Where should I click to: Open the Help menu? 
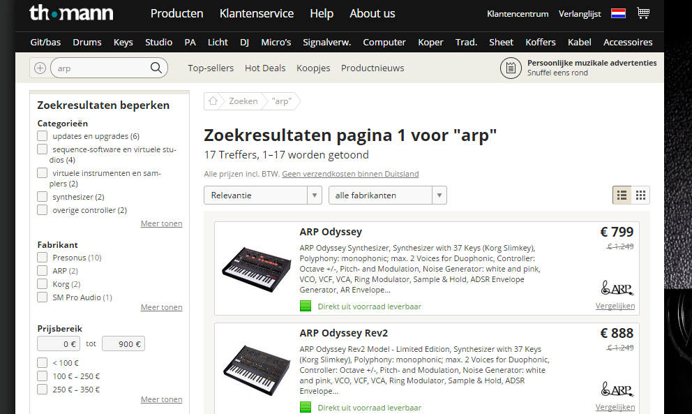point(322,14)
